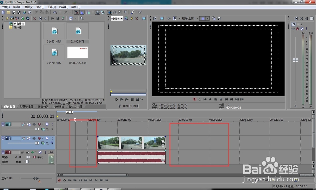Open the 01460 trimmer history dropdown

coord(122,19)
